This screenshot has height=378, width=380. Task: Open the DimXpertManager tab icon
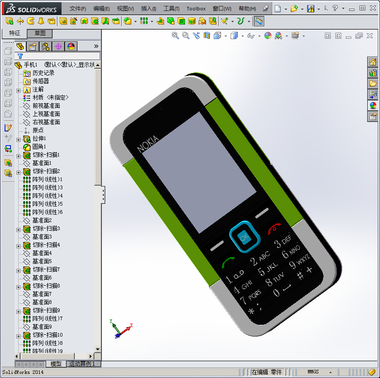click(x=58, y=46)
